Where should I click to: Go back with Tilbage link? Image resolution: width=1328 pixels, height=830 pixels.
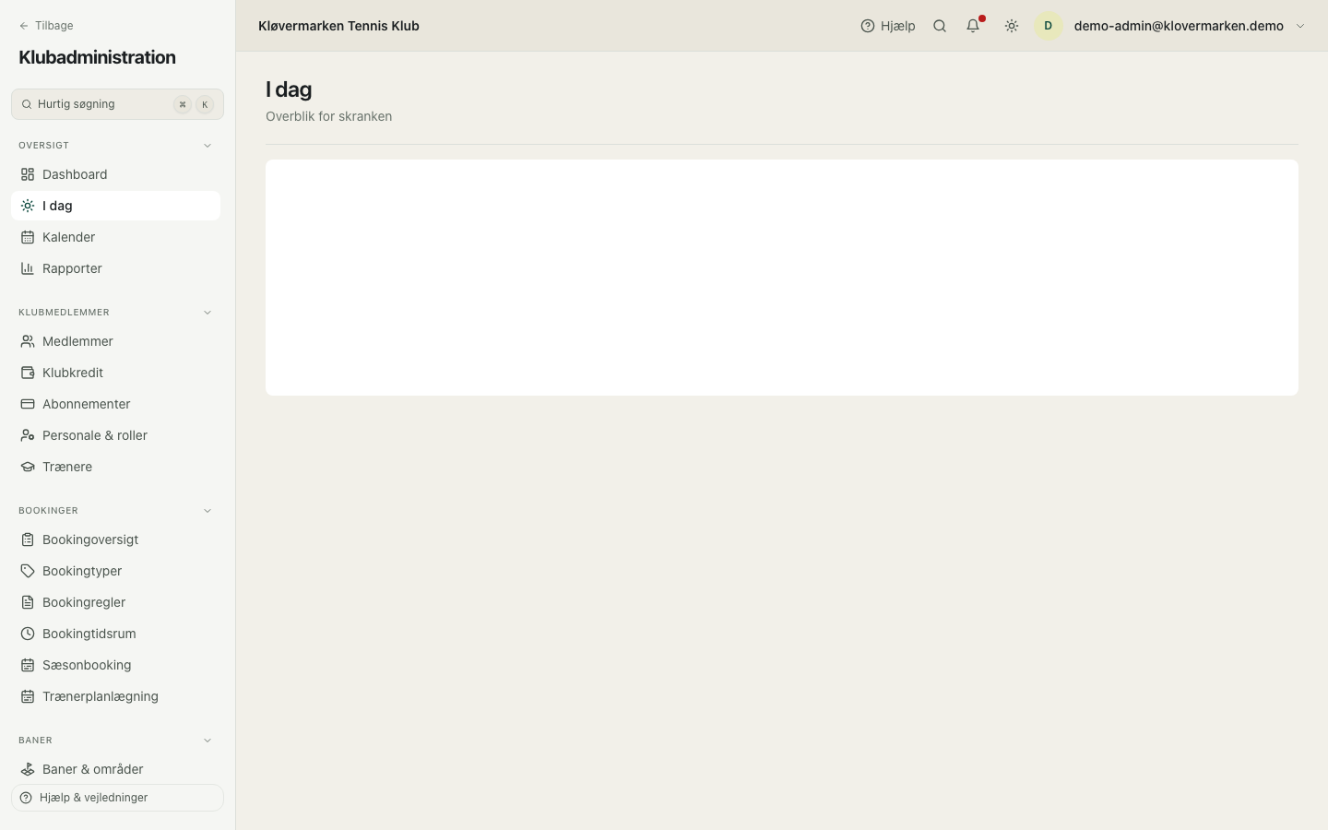pyautogui.click(x=46, y=26)
